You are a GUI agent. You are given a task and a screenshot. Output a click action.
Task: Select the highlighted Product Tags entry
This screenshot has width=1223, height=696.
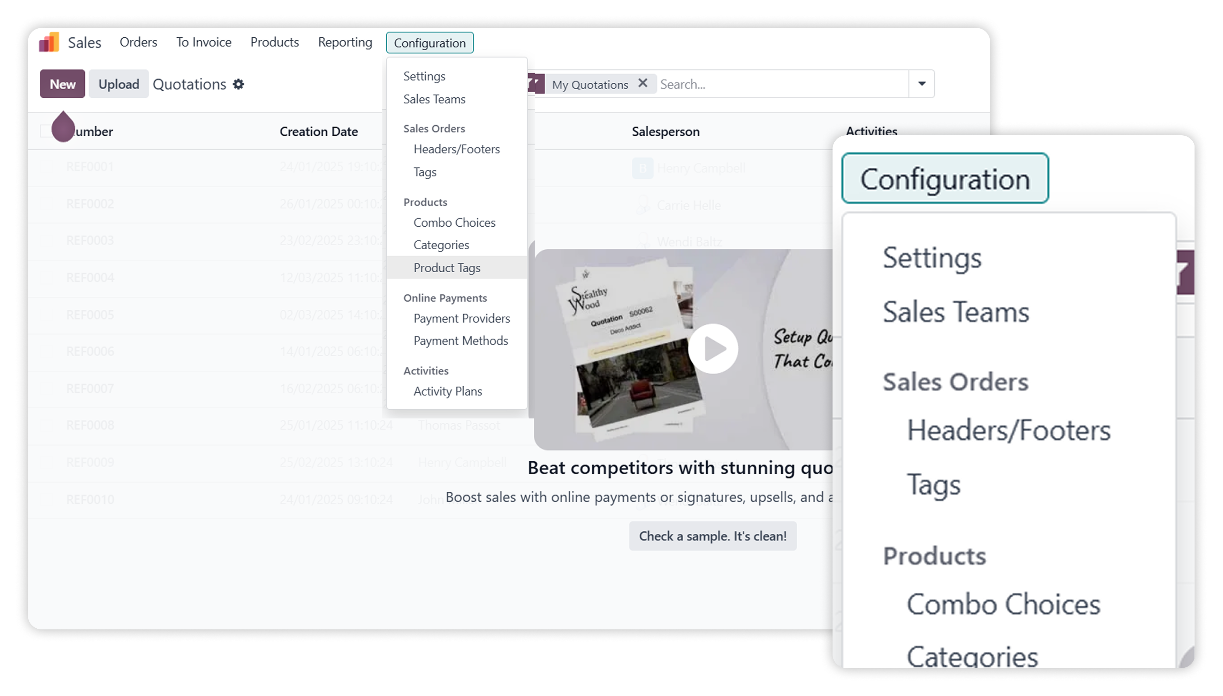(457, 268)
